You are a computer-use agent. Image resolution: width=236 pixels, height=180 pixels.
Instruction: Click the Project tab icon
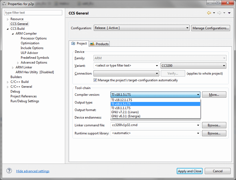(x=73, y=43)
